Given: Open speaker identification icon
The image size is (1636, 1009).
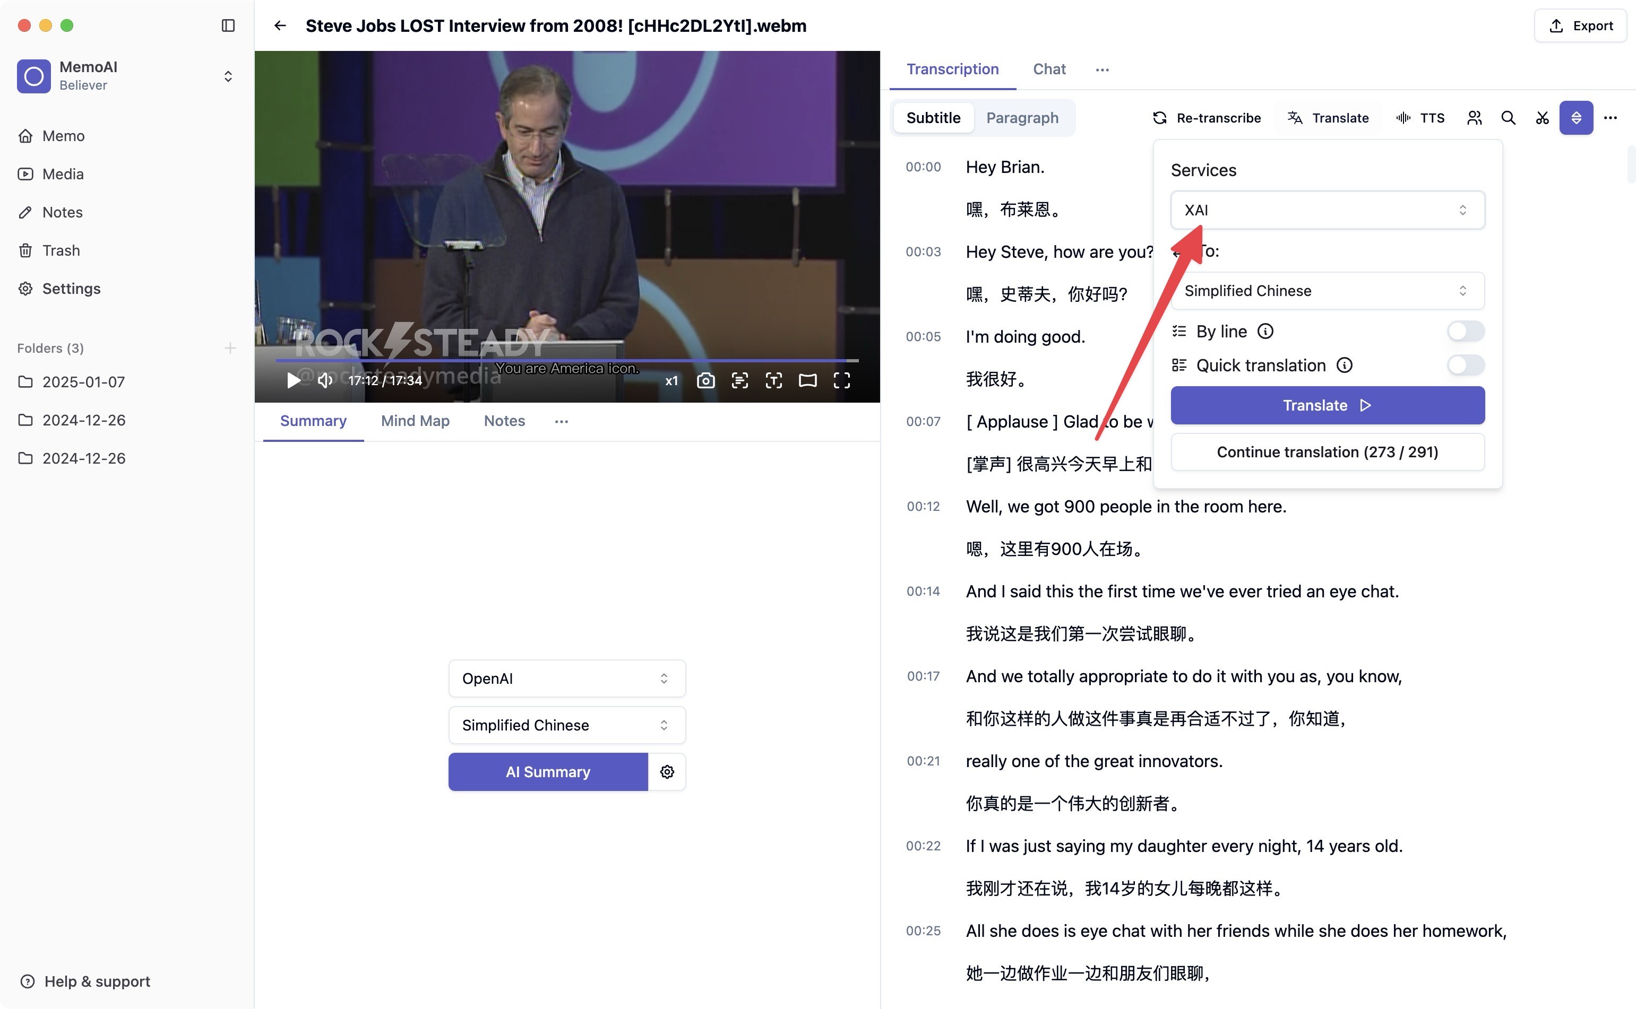Looking at the screenshot, I should click(x=1475, y=118).
